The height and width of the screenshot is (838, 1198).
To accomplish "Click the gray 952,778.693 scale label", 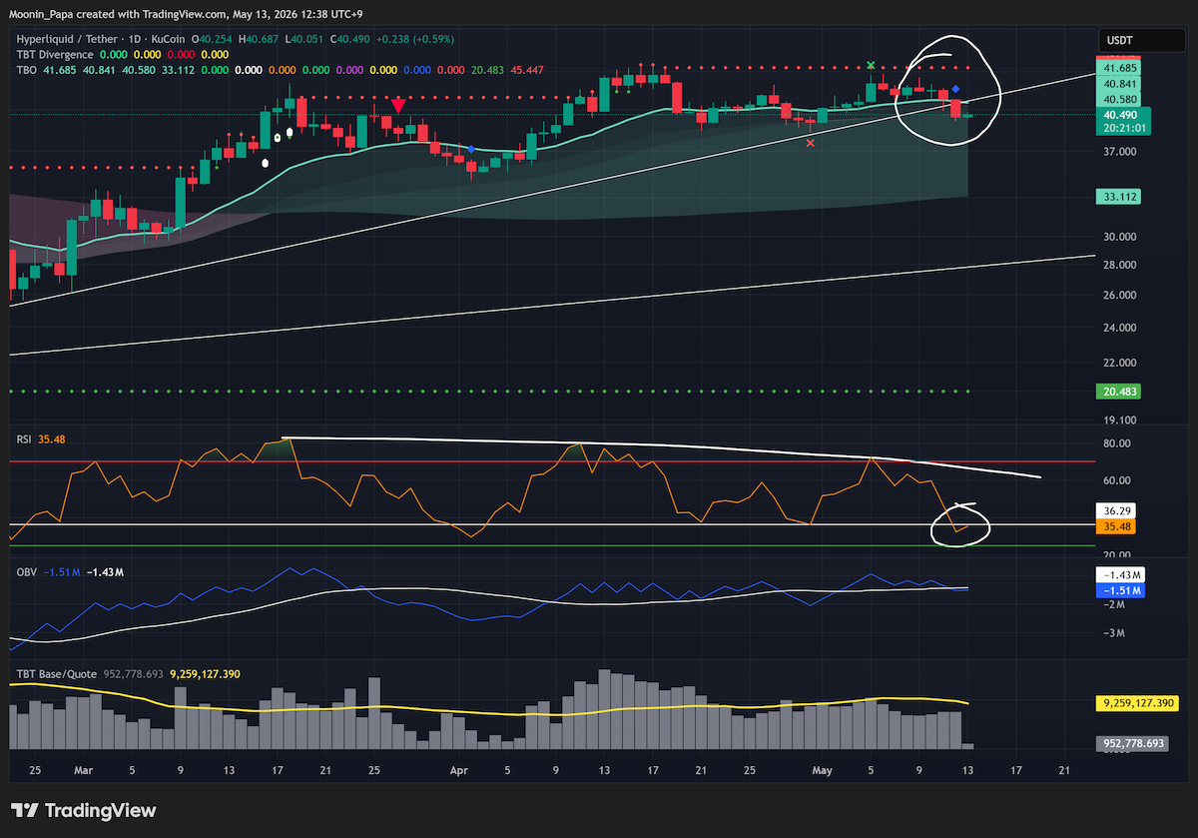I will (x=1134, y=744).
